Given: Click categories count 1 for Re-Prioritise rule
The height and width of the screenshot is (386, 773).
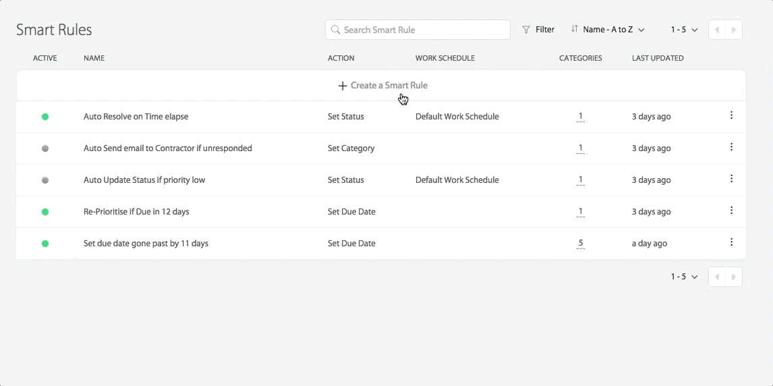Looking at the screenshot, I should [581, 211].
